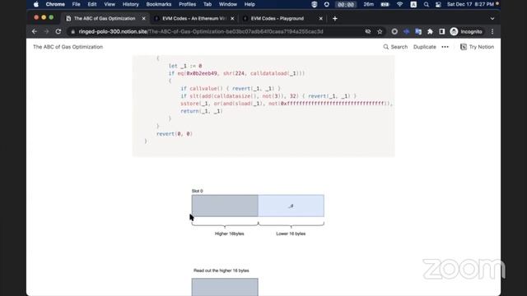This screenshot has width=527, height=296.
Task: Click the eye-slash tracking blocked icon
Action: pyautogui.click(x=368, y=31)
